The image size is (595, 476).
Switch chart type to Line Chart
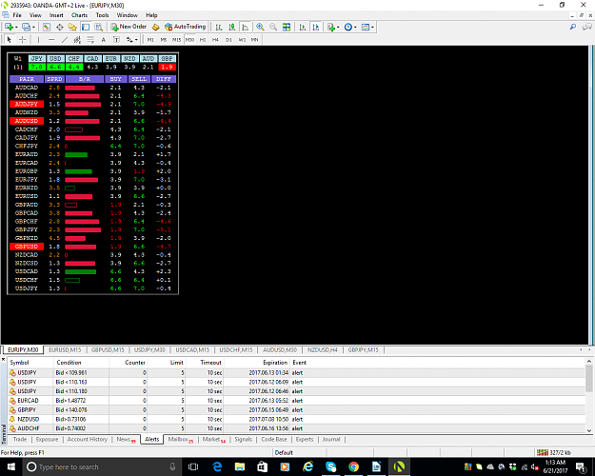[x=245, y=27]
